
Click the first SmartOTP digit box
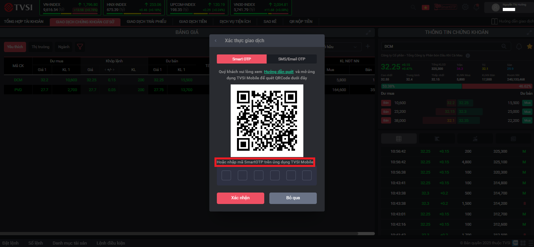226,176
